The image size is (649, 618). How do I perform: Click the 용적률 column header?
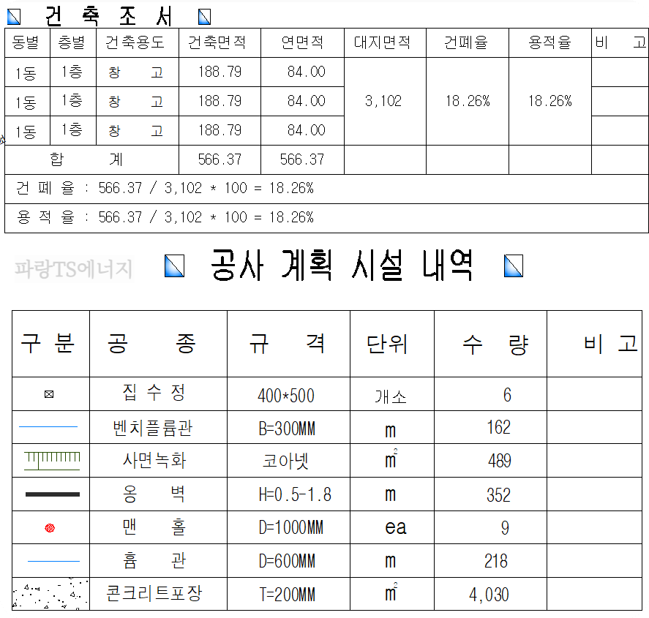click(549, 42)
